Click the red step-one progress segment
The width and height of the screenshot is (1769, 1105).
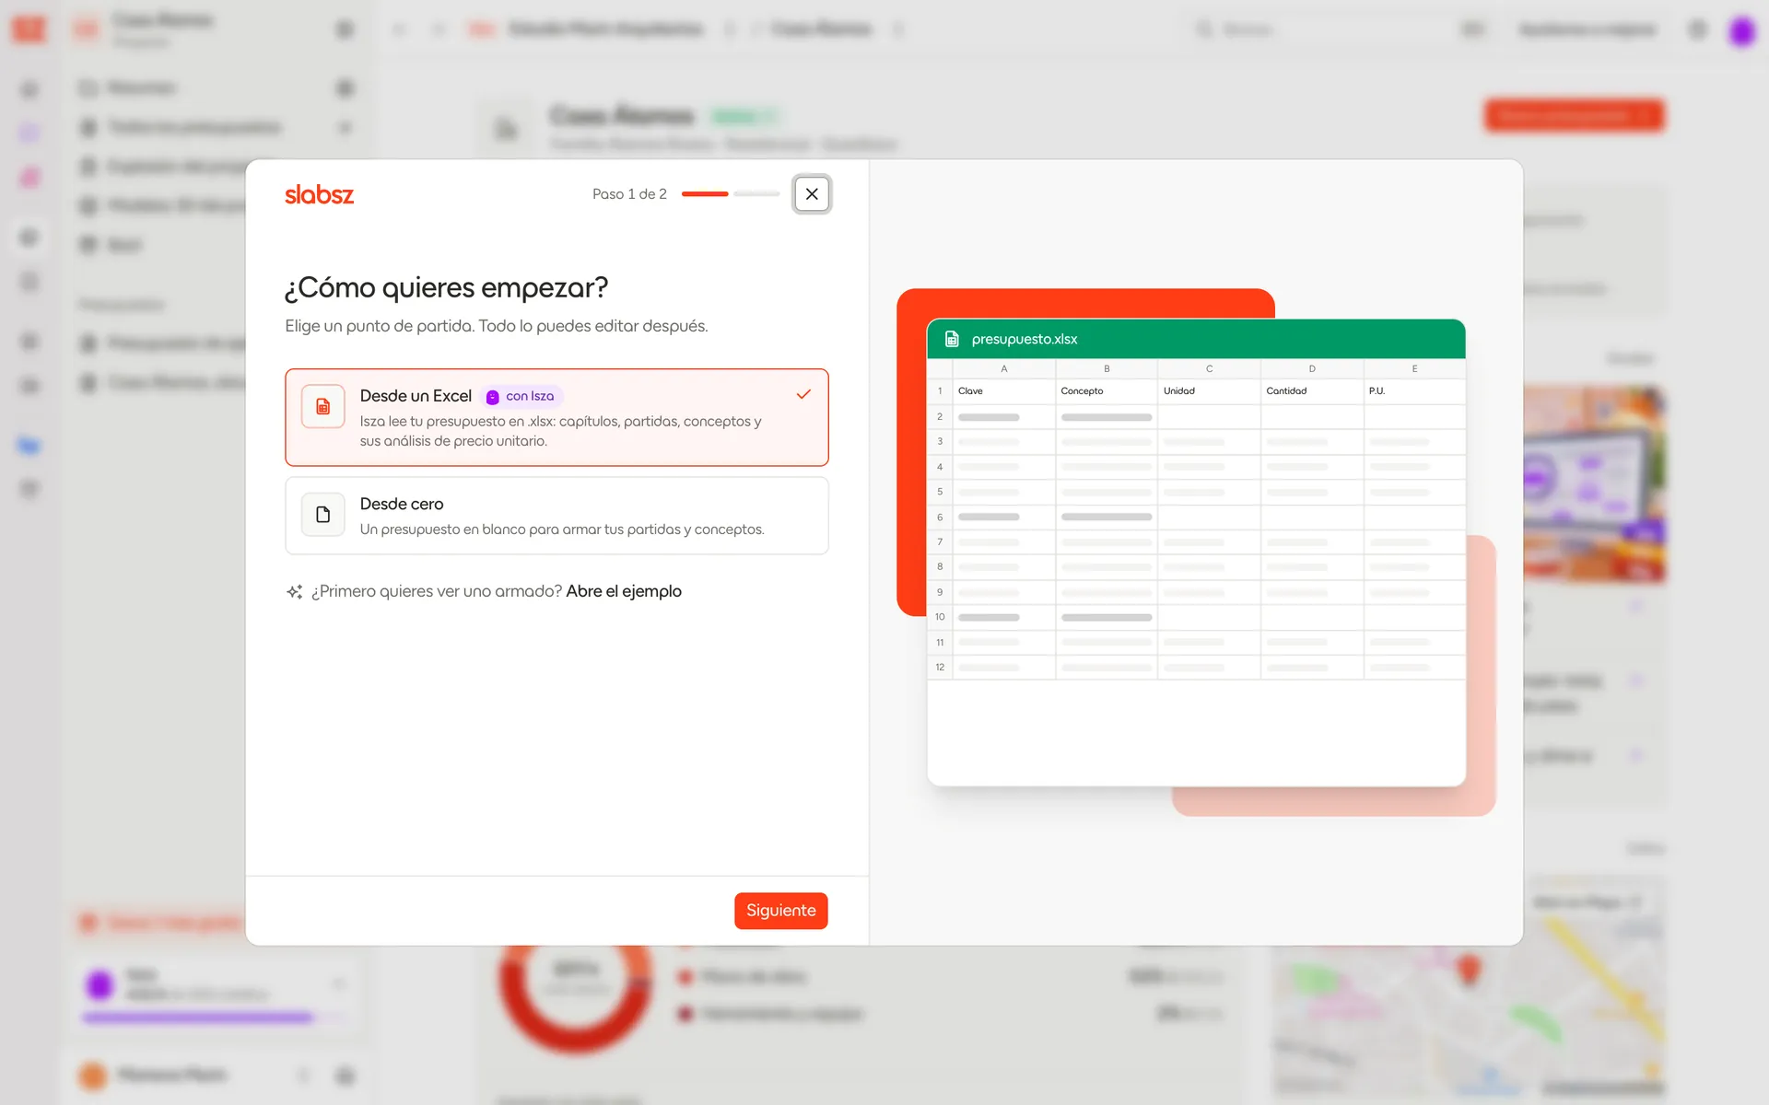(x=705, y=194)
